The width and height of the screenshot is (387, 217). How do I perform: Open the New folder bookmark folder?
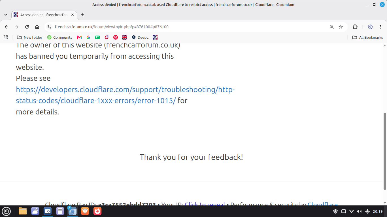pos(30,37)
